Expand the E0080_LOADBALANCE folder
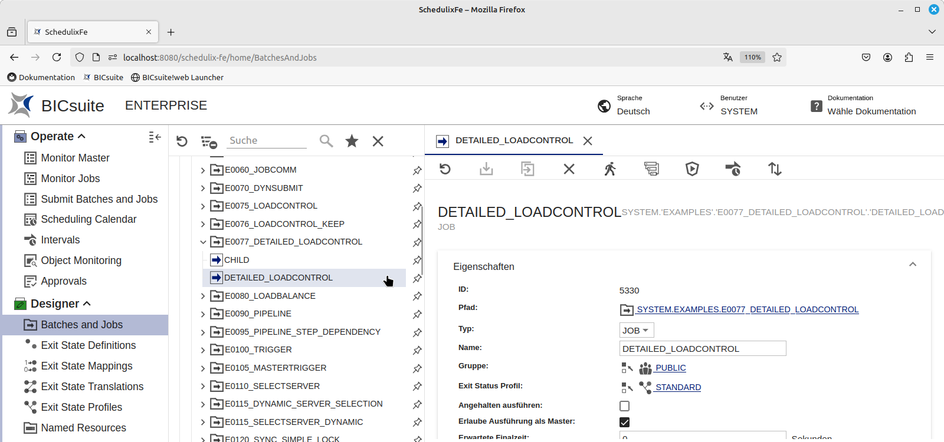Screen dimensions: 944x442 click(x=203, y=296)
